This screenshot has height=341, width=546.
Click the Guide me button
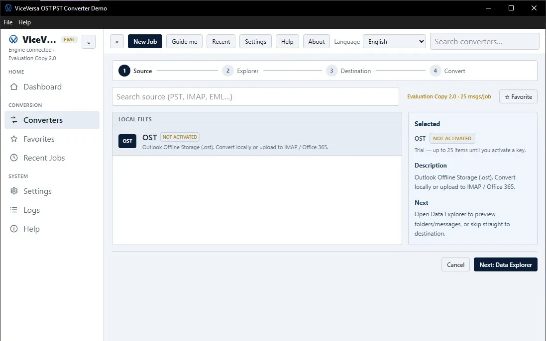pyautogui.click(x=184, y=41)
